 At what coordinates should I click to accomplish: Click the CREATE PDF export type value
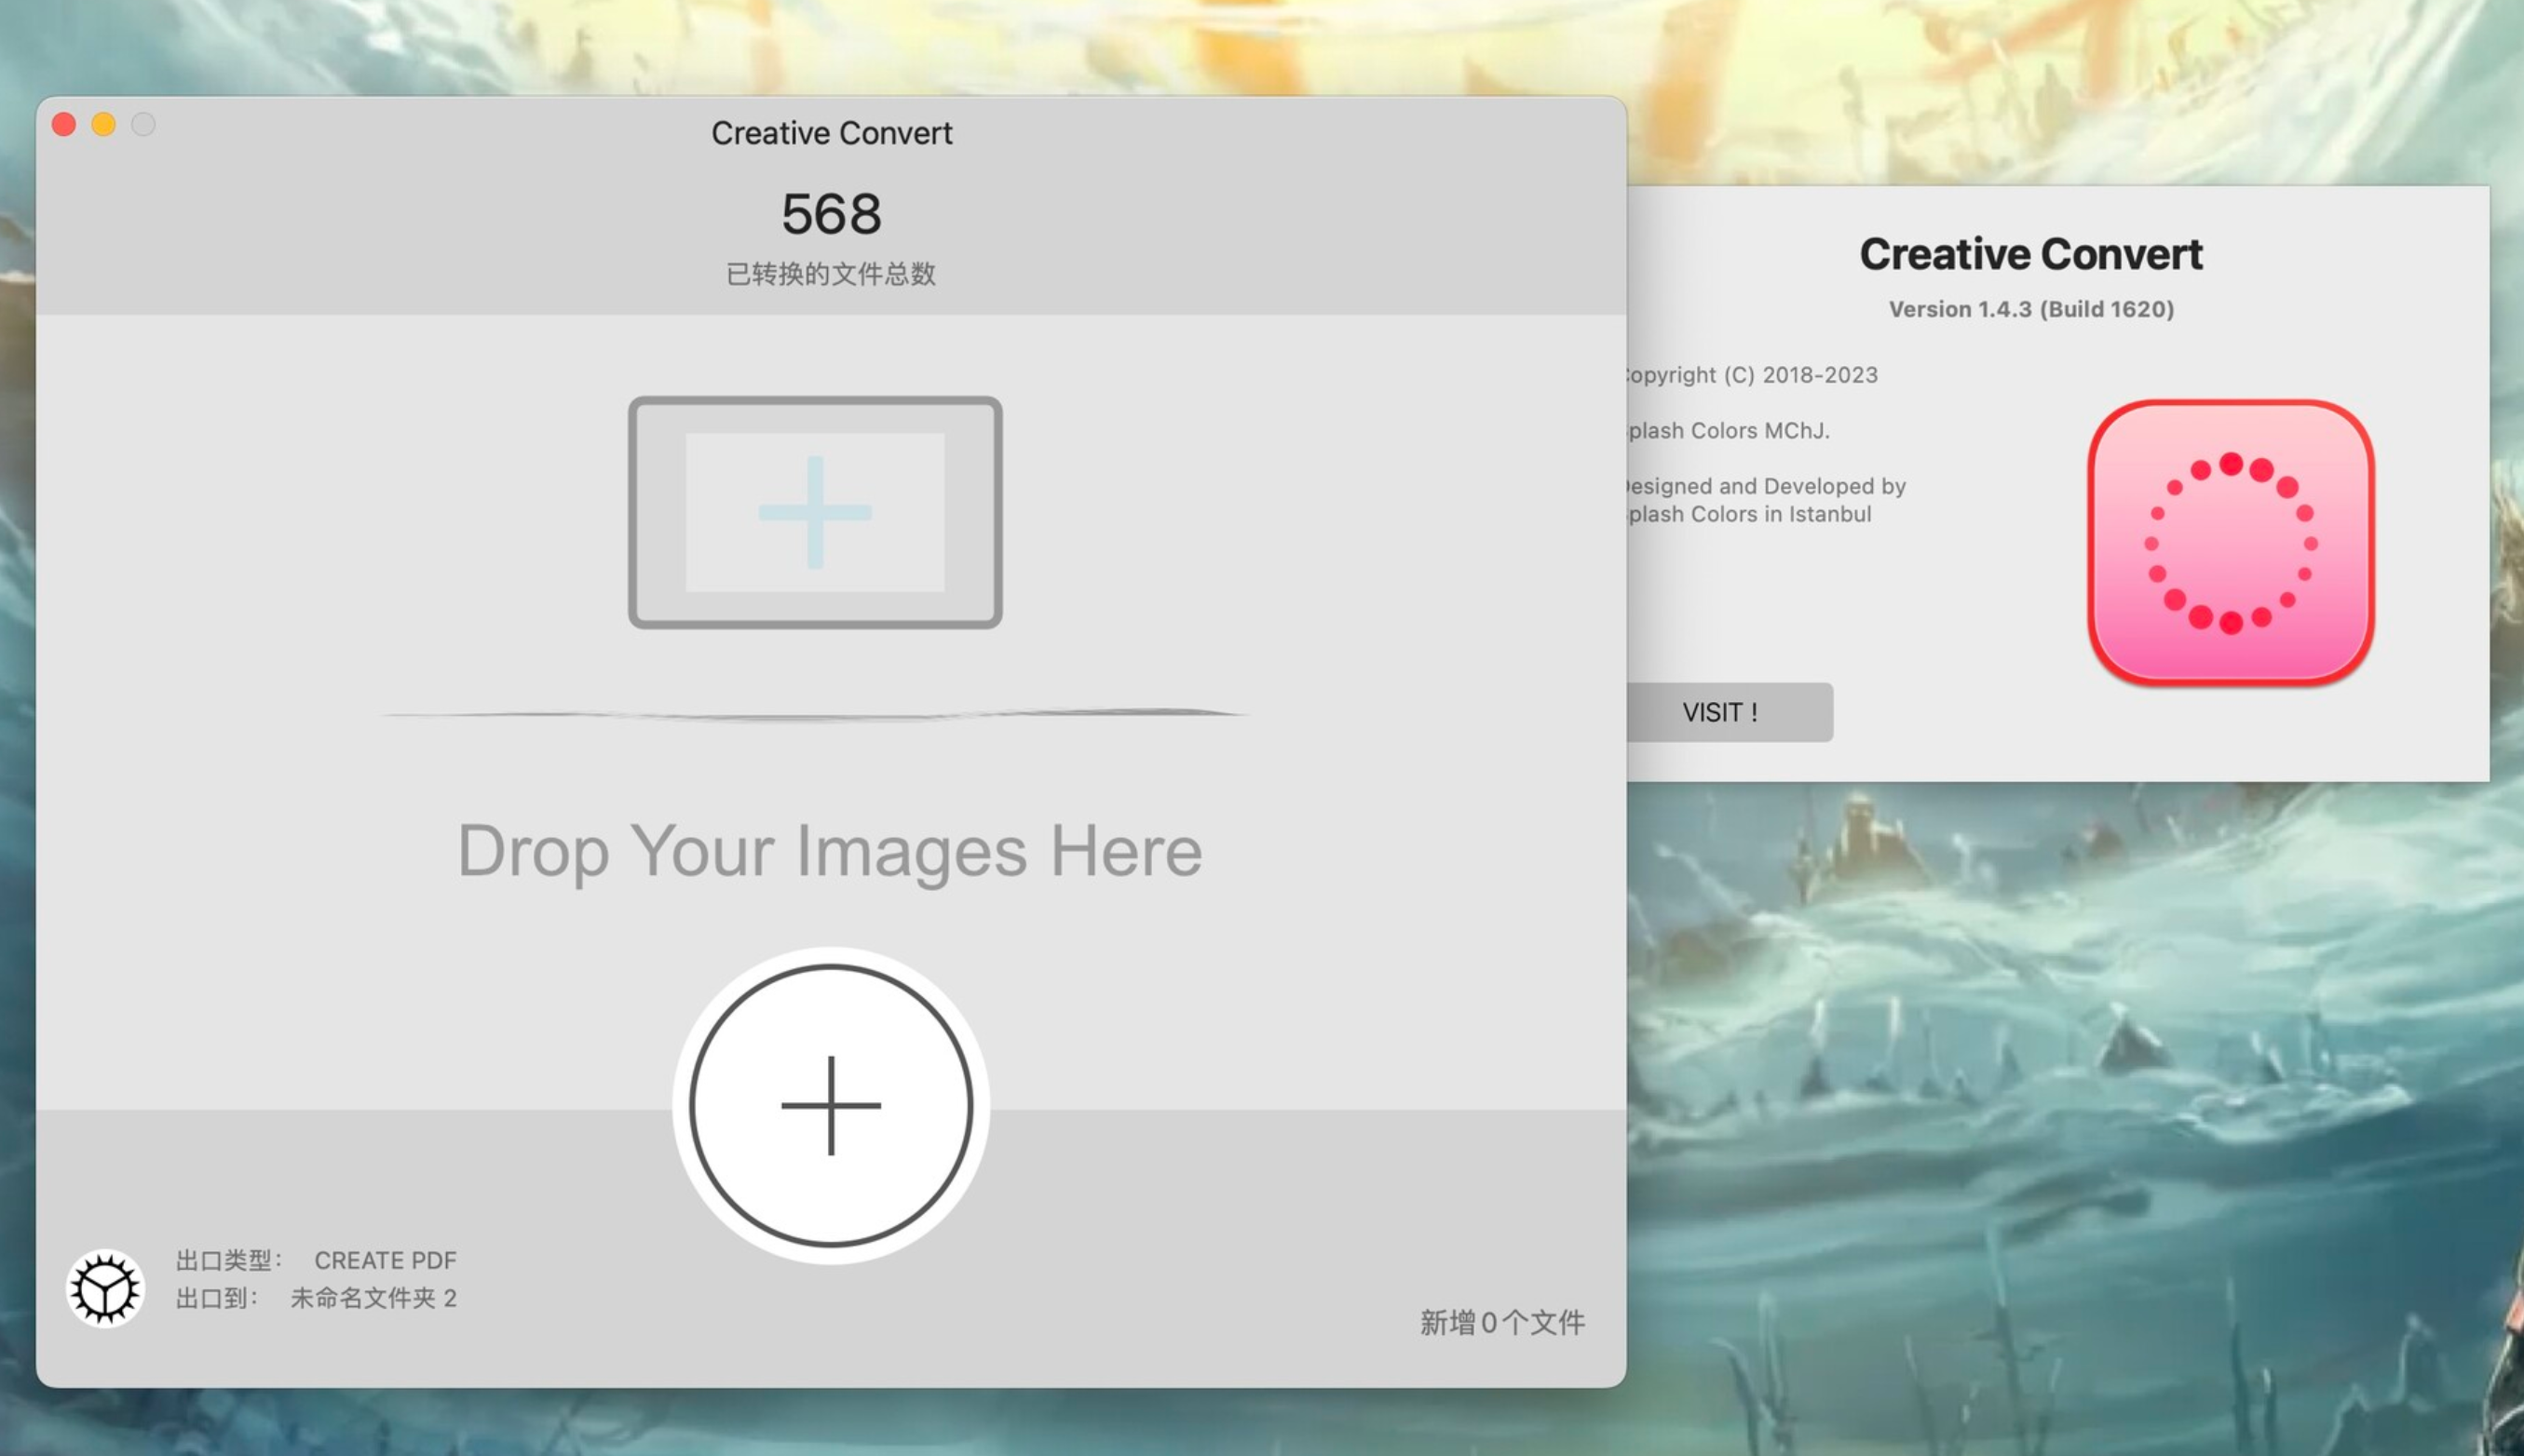[386, 1260]
